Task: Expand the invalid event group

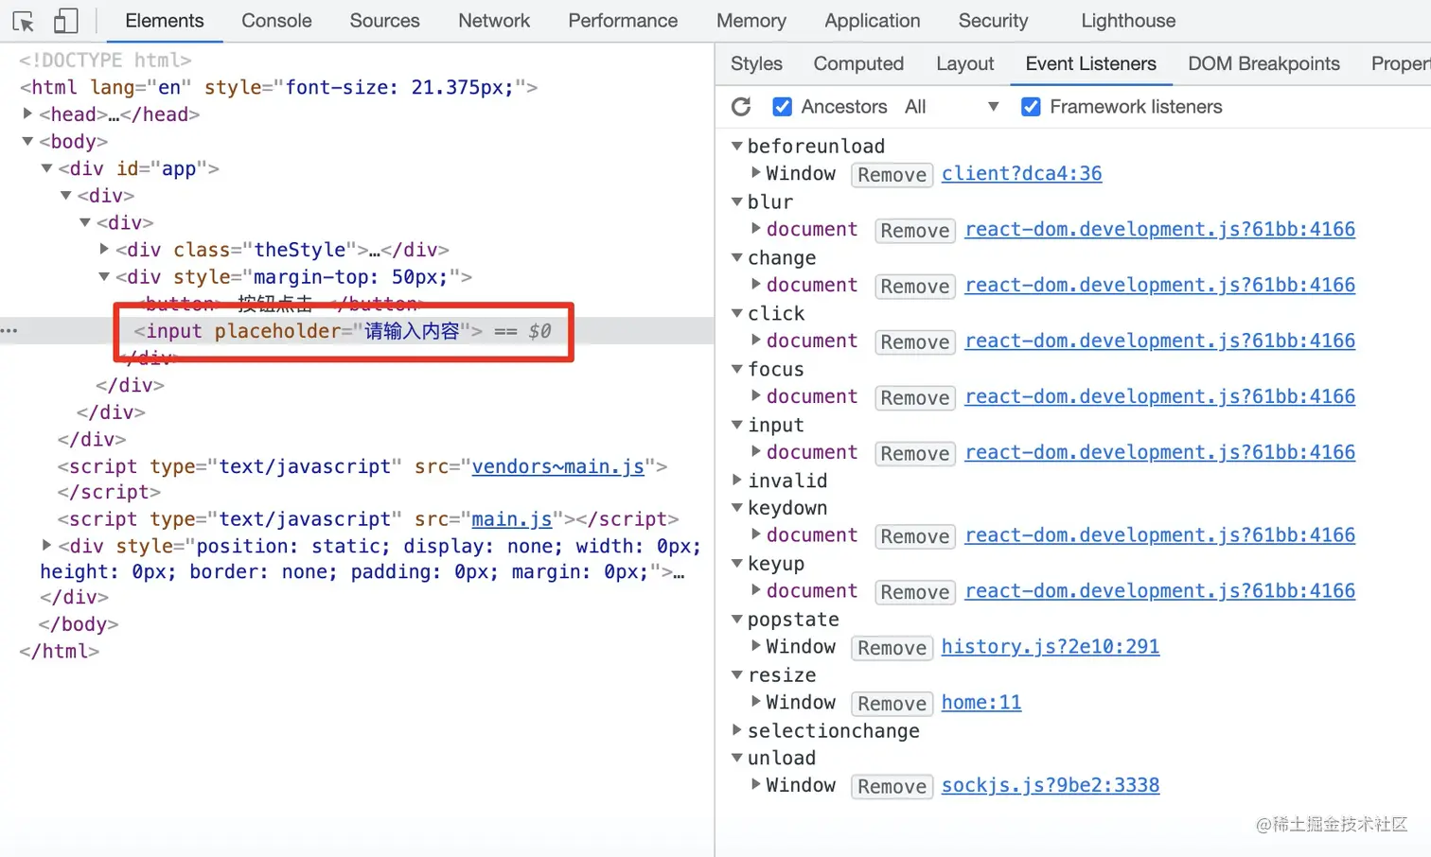Action: pos(737,481)
